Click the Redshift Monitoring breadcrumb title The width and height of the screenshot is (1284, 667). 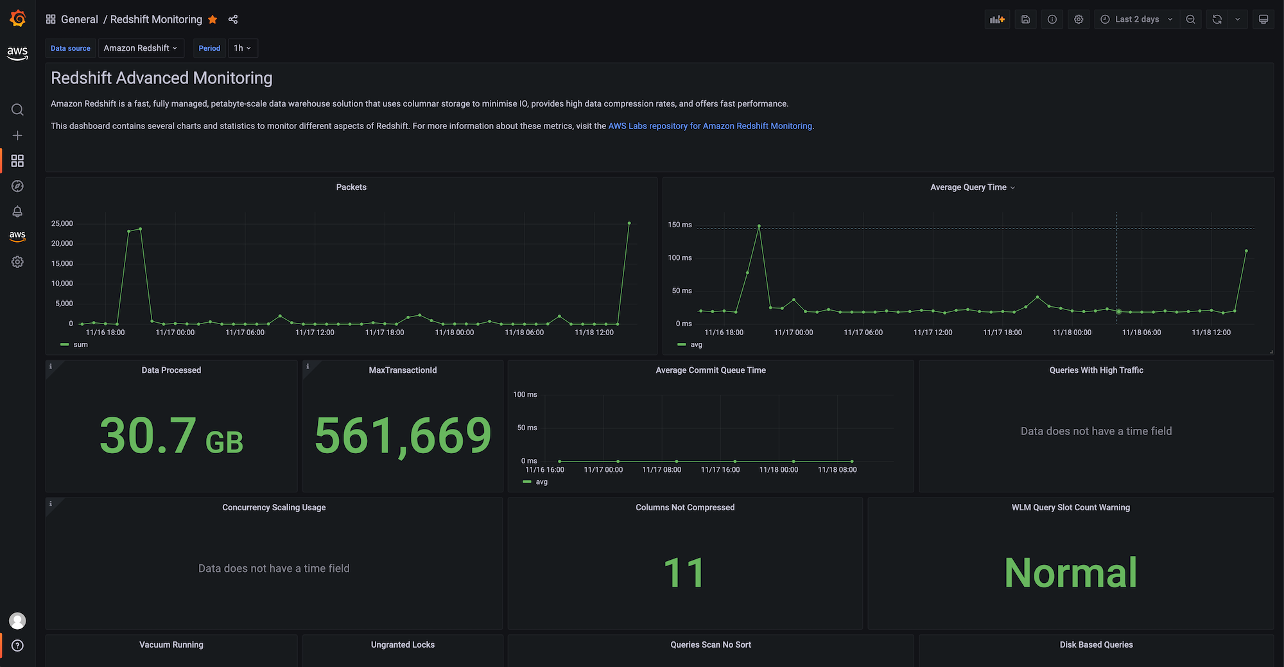coord(156,19)
